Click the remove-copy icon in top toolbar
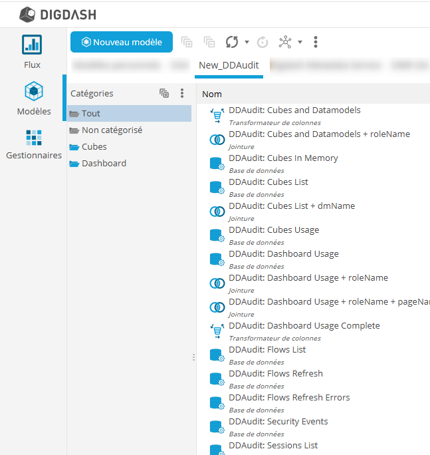The height and width of the screenshot is (455, 430). [209, 42]
